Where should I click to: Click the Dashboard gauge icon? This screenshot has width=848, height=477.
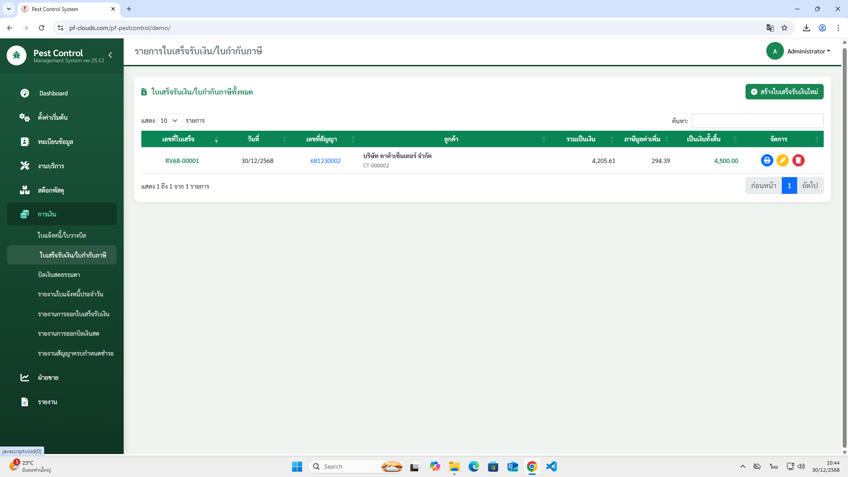point(25,93)
